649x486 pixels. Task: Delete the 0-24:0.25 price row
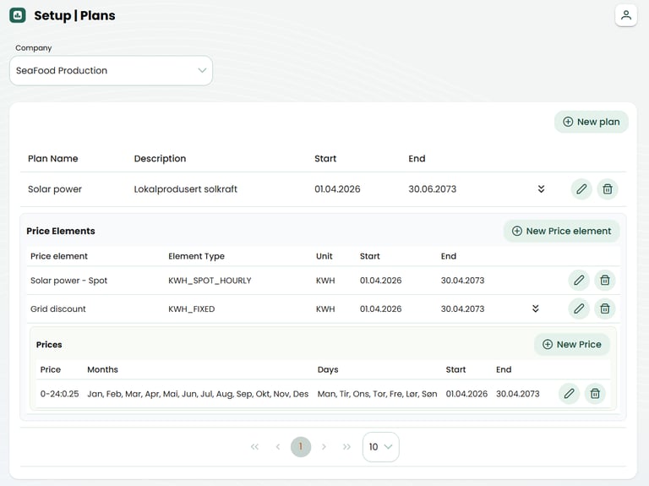(595, 394)
